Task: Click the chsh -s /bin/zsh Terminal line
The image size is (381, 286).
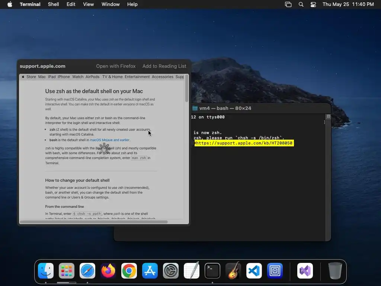Action: [x=239, y=138]
